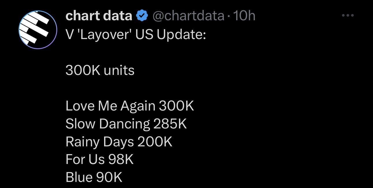Visit the @chartdata handle link
373x188 pixels.
(188, 16)
